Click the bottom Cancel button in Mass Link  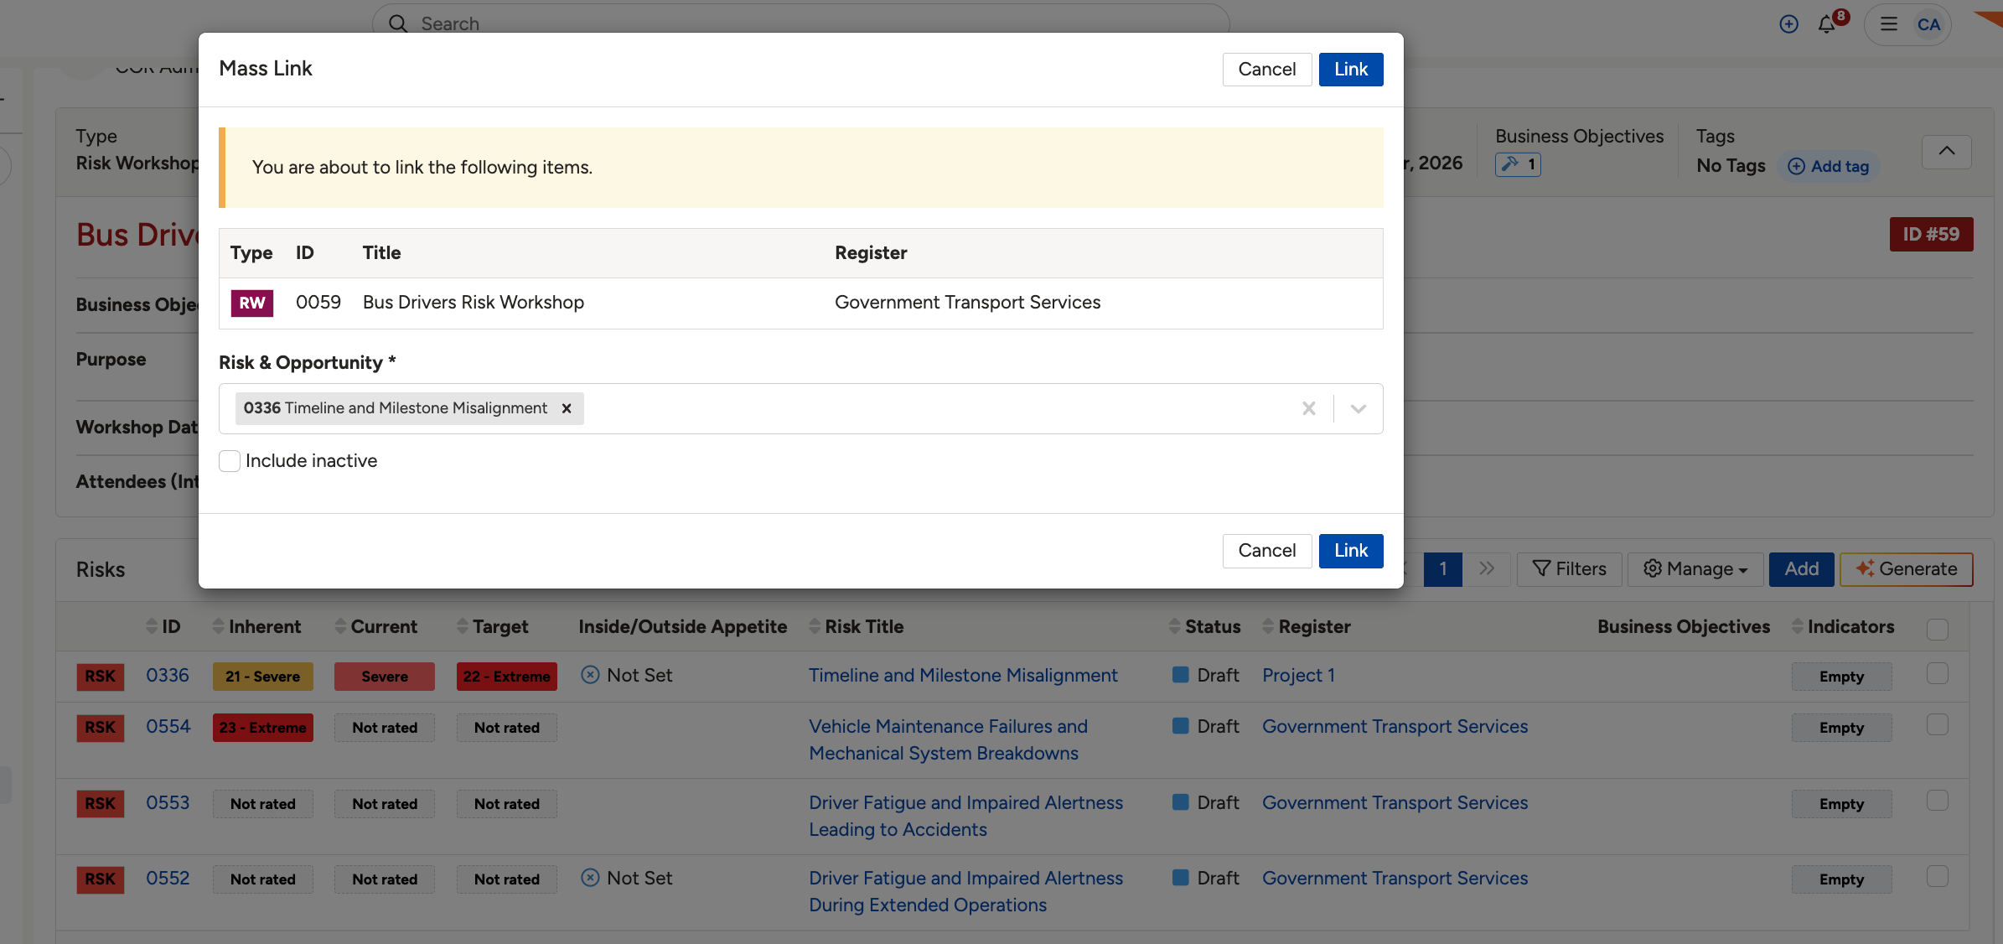click(1267, 551)
